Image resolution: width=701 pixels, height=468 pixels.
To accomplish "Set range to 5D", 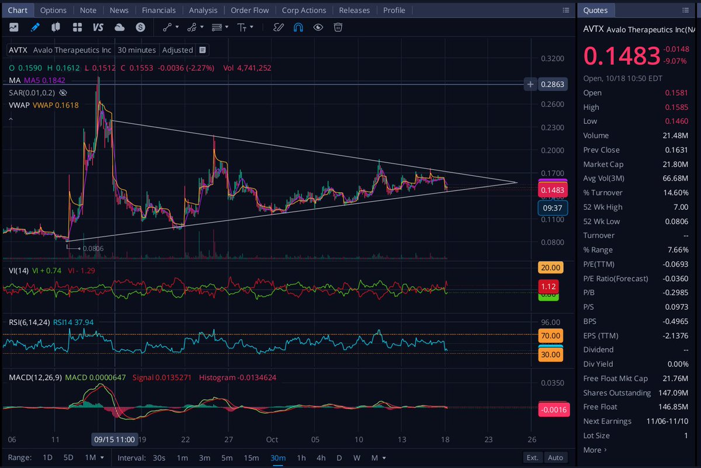I will (68, 457).
